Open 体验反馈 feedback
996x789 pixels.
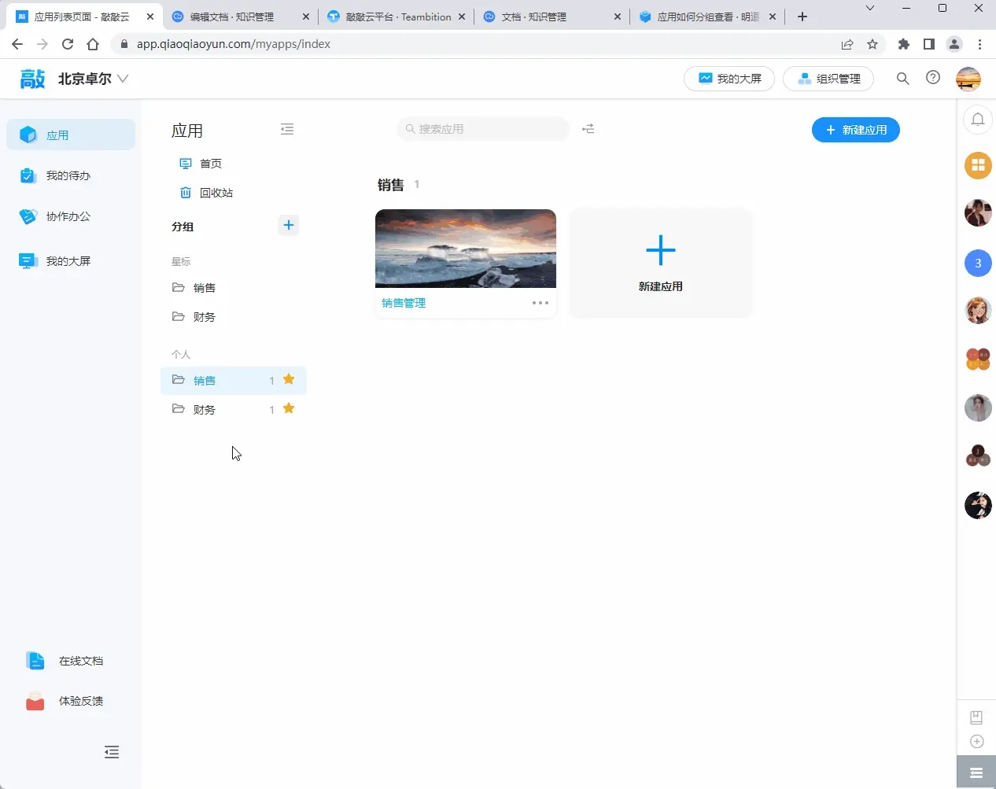pyautogui.click(x=81, y=701)
